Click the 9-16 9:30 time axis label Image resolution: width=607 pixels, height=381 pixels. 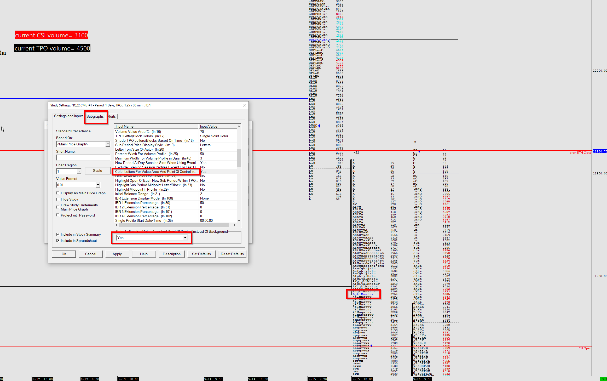click(422, 379)
